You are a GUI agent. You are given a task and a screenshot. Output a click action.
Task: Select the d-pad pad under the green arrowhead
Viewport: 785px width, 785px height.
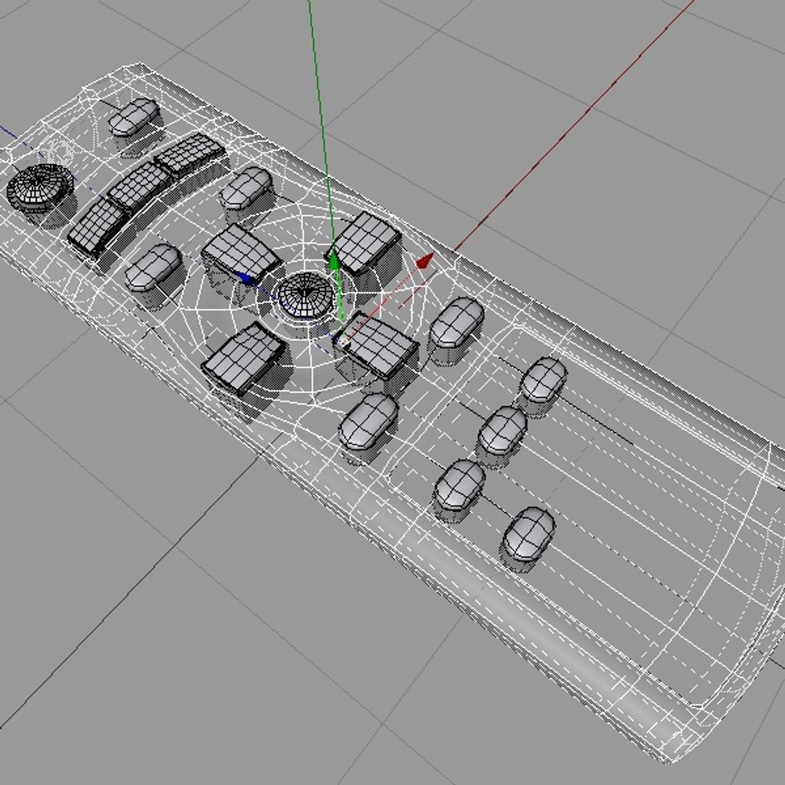click(366, 243)
